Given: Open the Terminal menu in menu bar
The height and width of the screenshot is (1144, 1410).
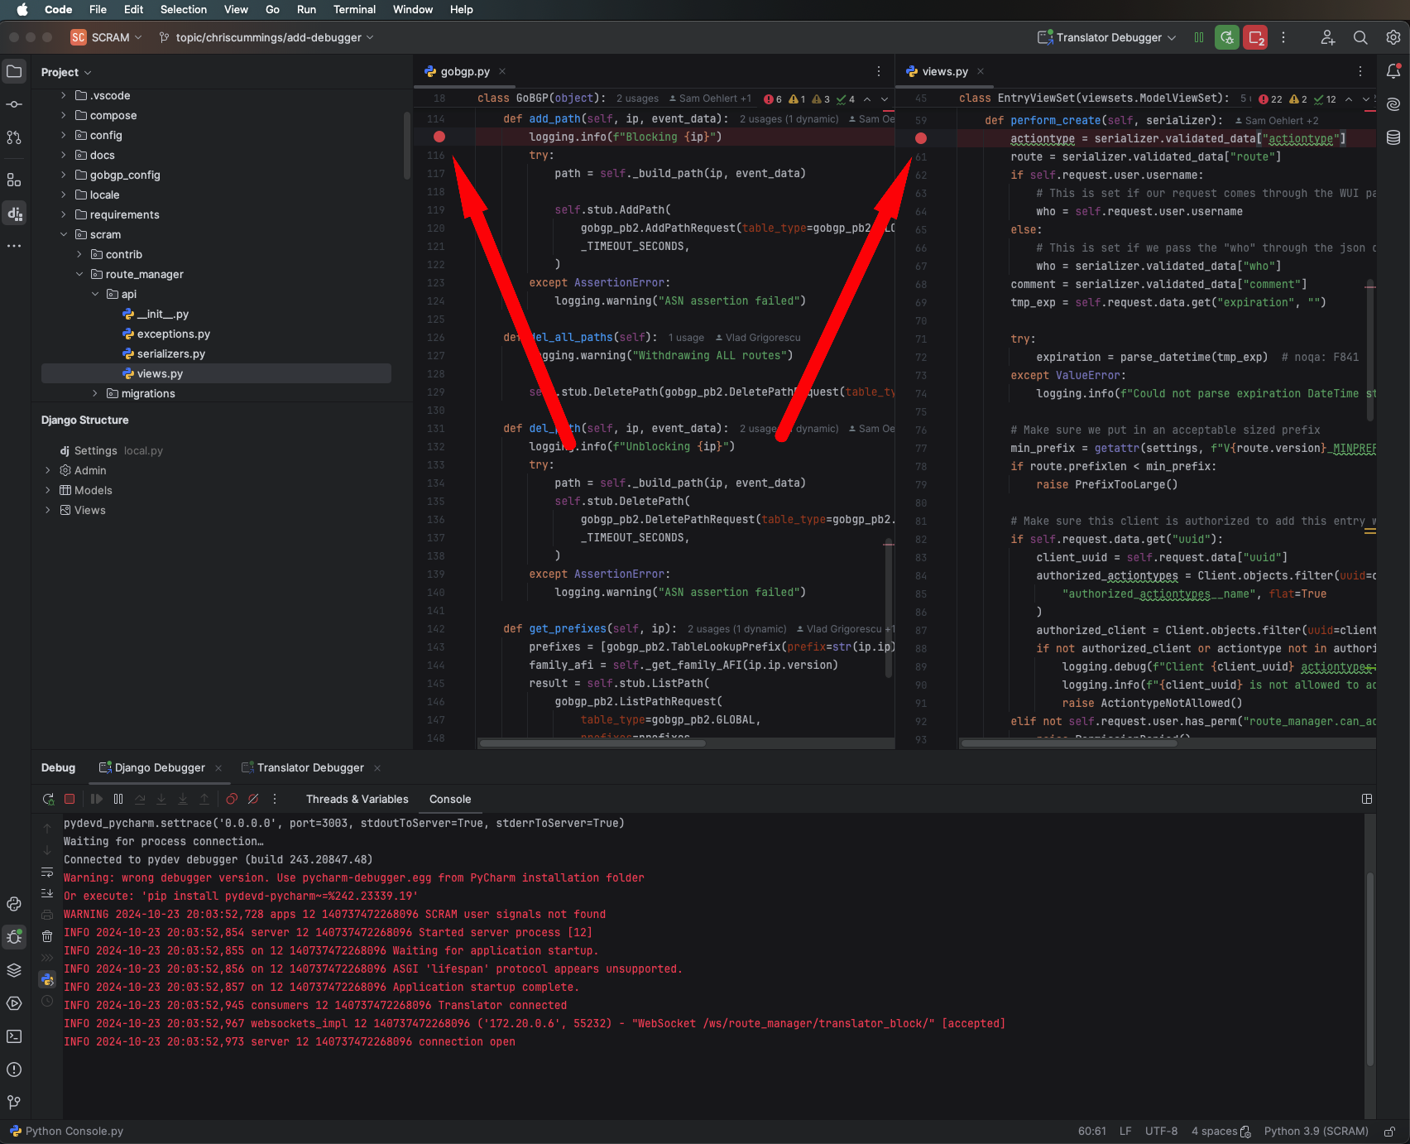Looking at the screenshot, I should coord(354,9).
